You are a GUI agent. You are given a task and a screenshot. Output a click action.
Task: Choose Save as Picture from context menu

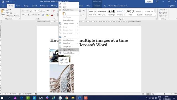point(69,20)
